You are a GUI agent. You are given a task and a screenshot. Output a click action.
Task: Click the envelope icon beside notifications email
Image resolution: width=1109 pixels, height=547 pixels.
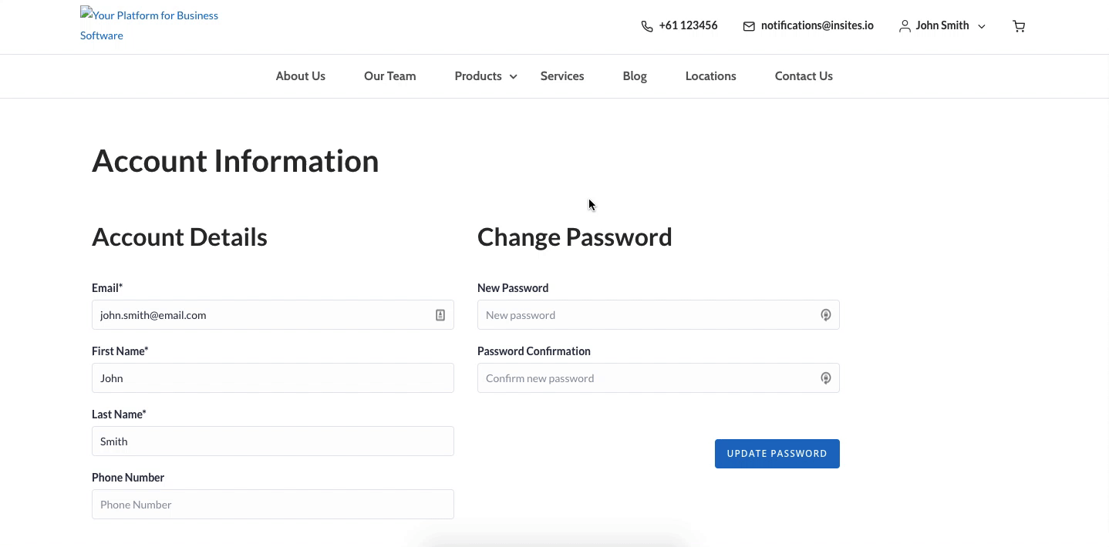point(748,26)
